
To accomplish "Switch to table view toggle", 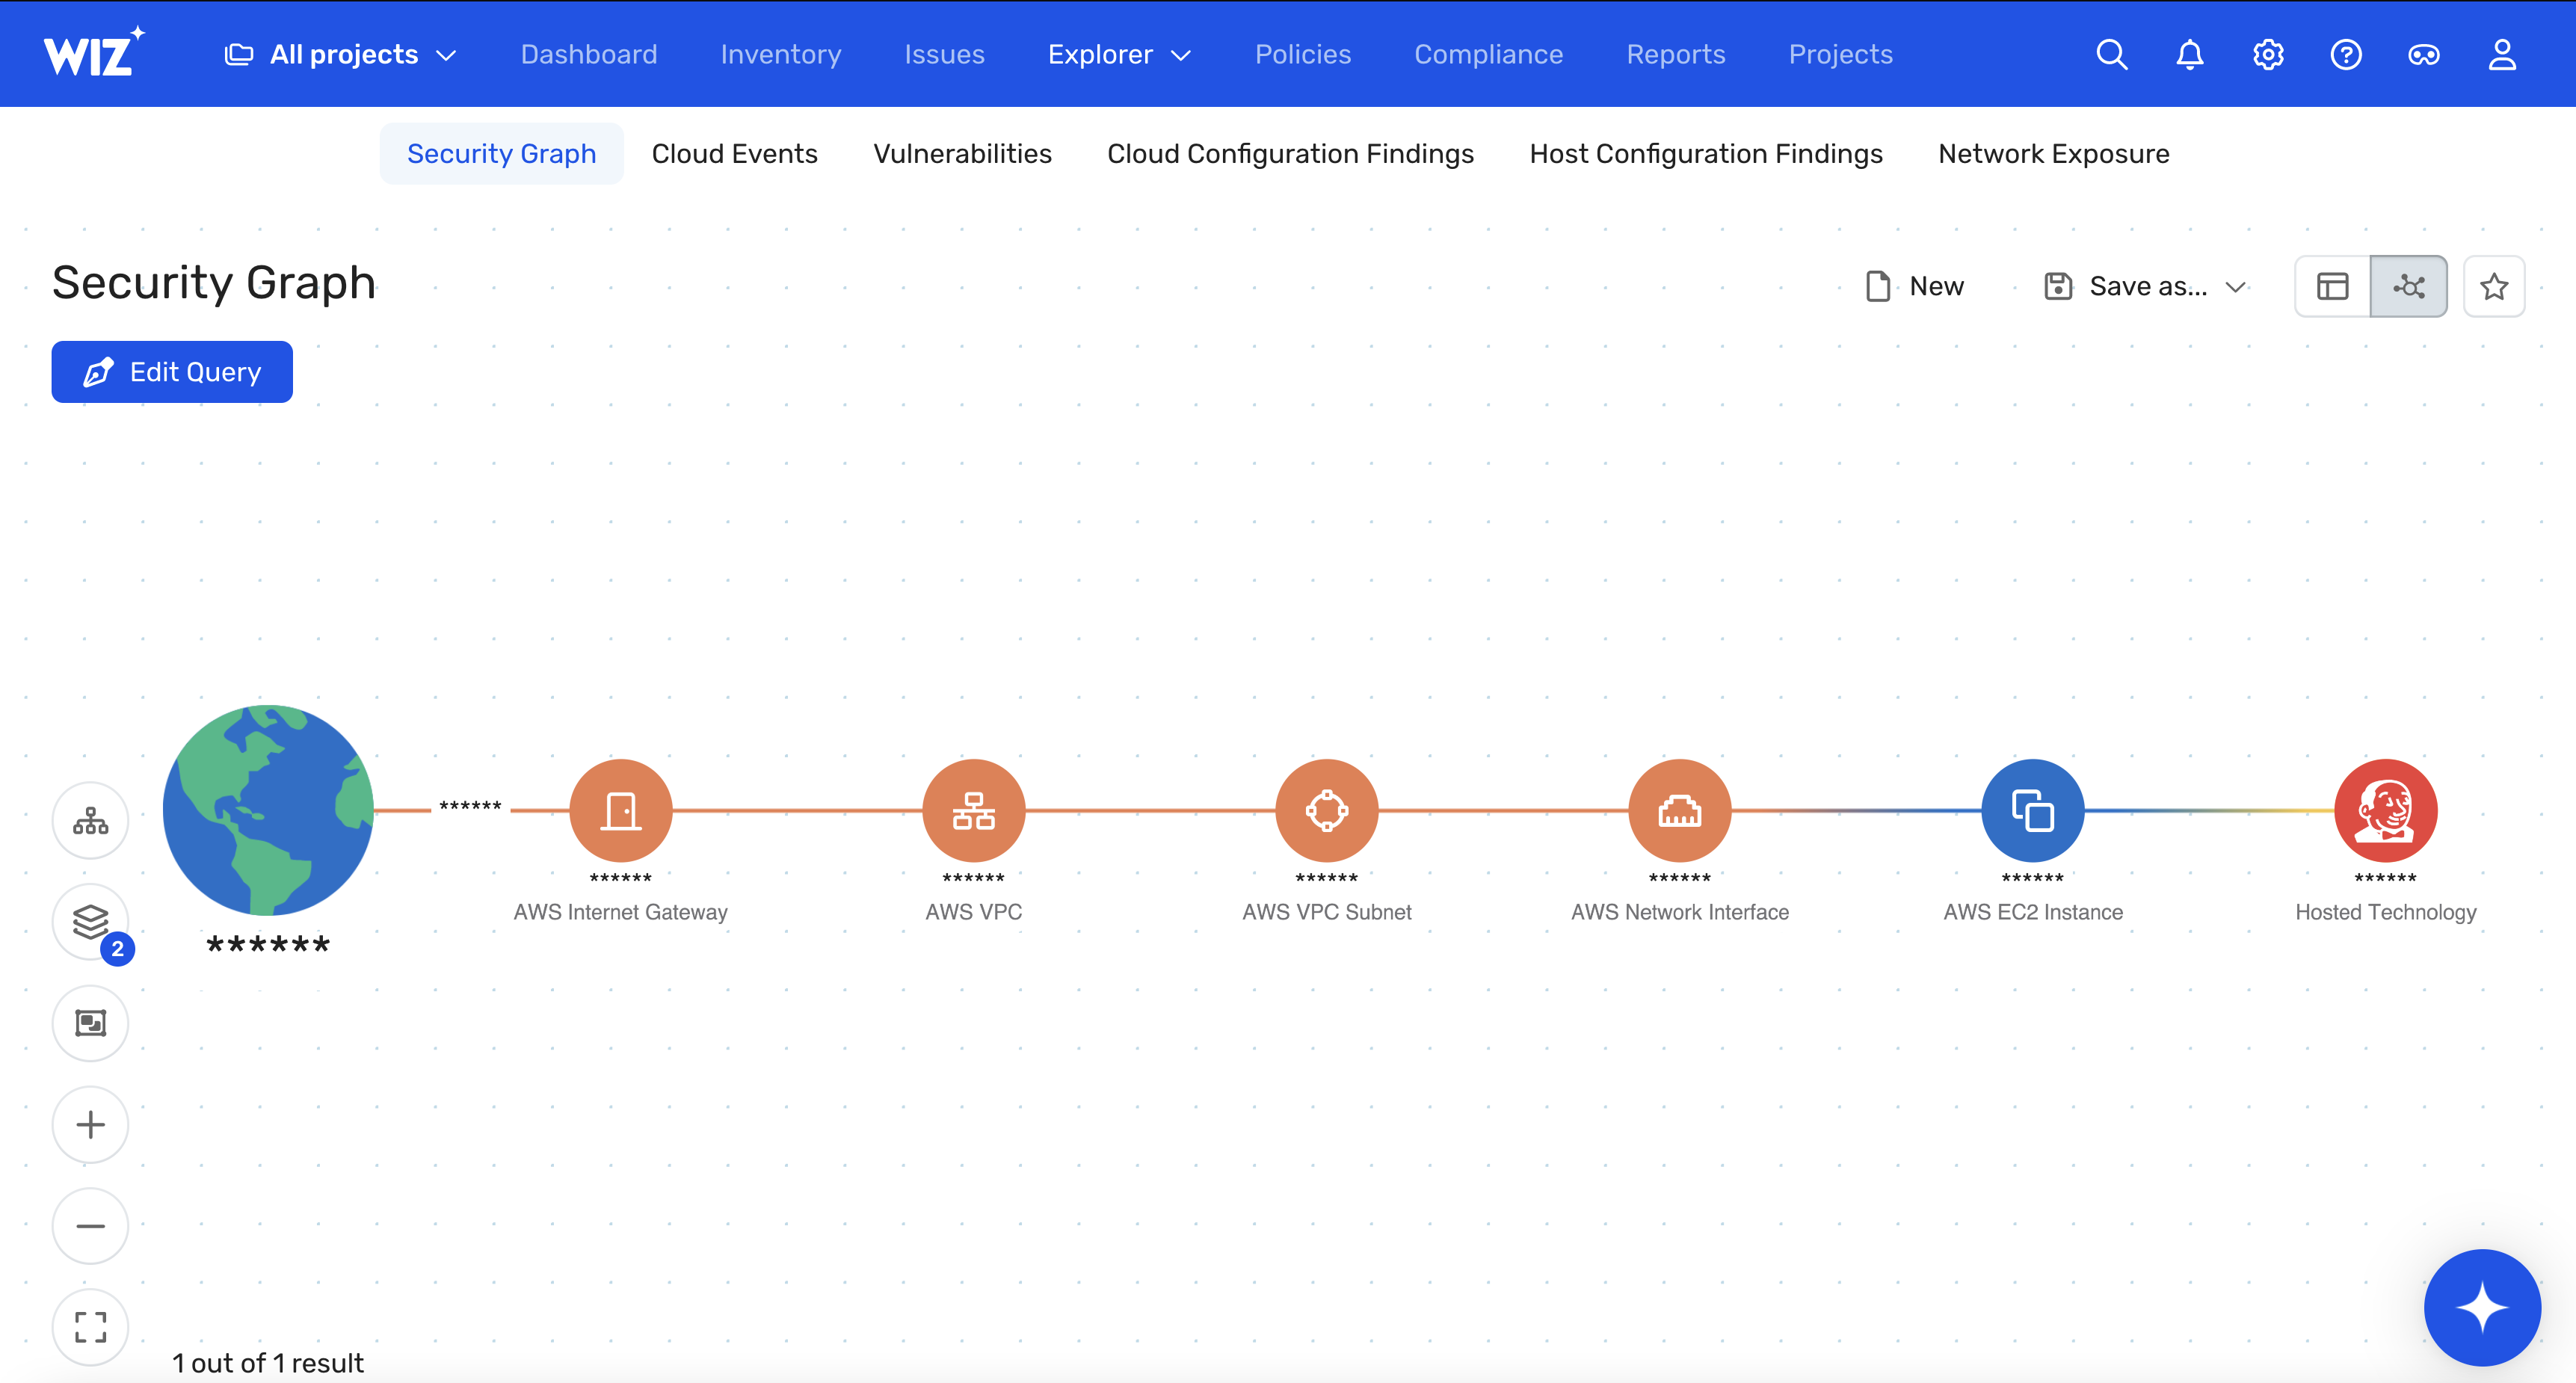I will pos(2332,286).
